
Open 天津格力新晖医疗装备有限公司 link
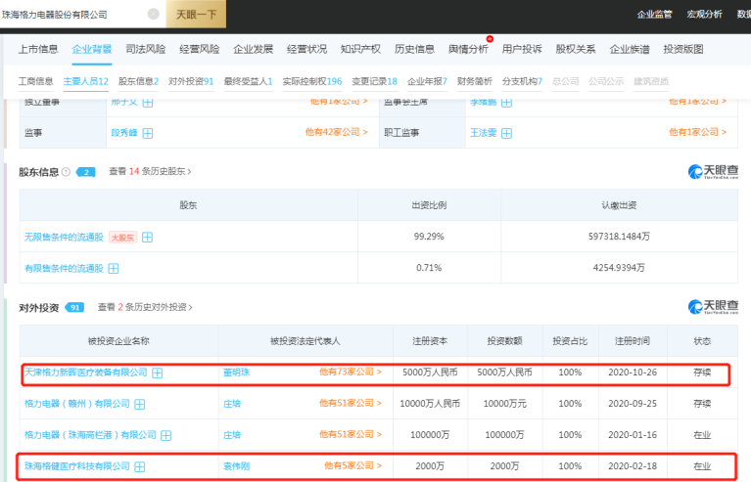point(86,372)
